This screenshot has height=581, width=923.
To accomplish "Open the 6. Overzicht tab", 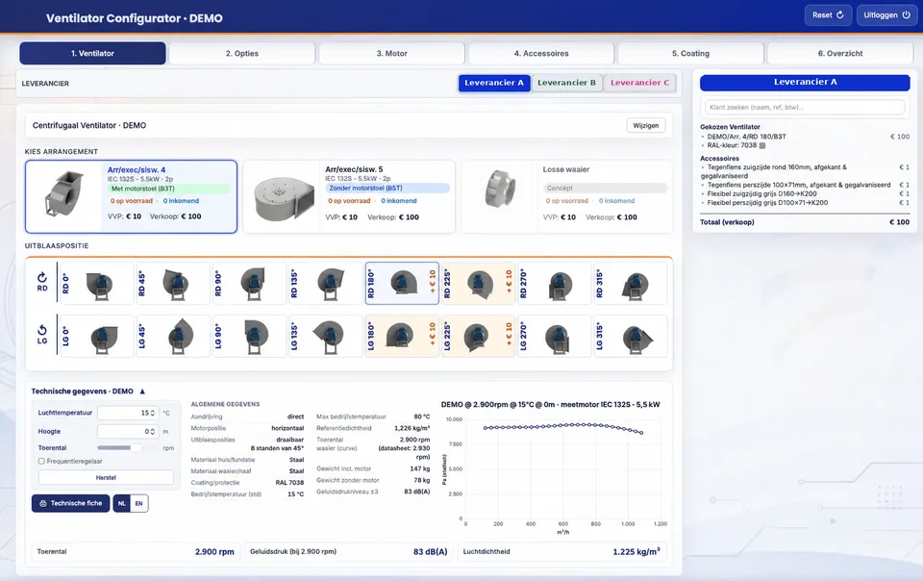I will click(x=840, y=53).
